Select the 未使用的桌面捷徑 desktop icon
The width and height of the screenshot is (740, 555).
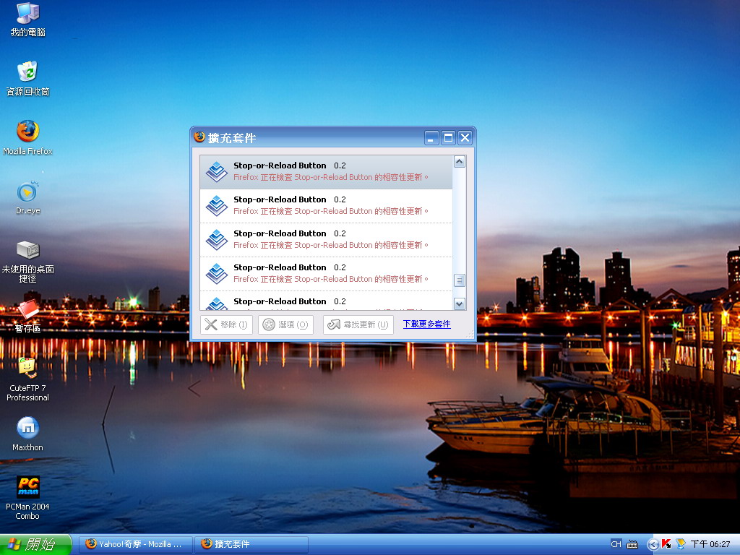(27, 262)
